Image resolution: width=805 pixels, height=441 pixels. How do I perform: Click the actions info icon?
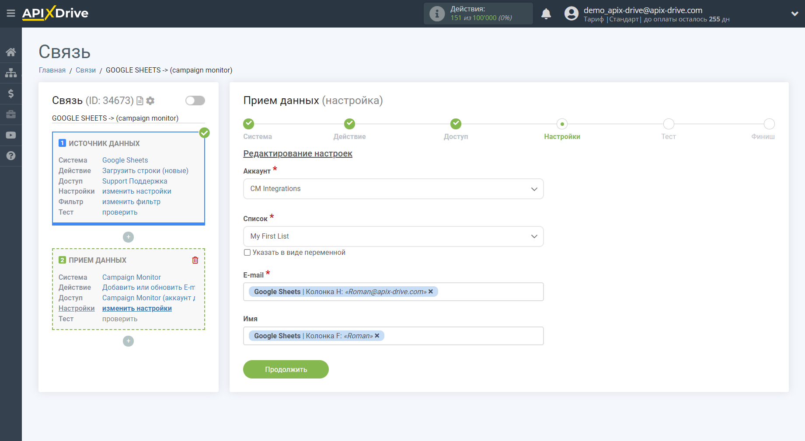click(x=437, y=14)
